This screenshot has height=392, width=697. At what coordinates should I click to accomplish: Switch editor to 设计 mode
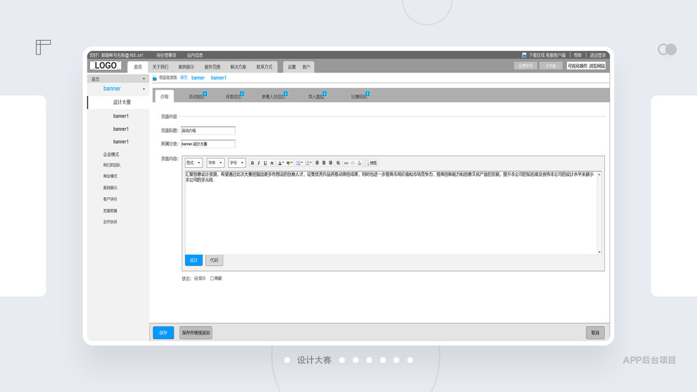(x=193, y=260)
